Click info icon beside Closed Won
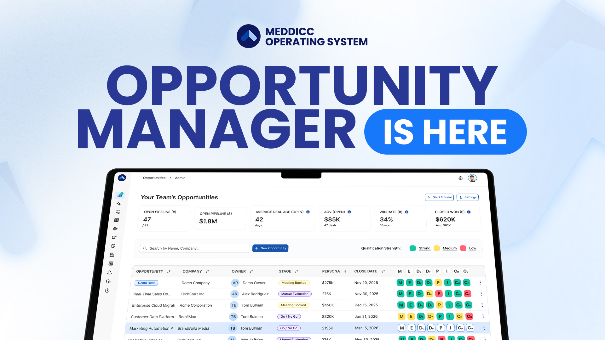 point(469,212)
